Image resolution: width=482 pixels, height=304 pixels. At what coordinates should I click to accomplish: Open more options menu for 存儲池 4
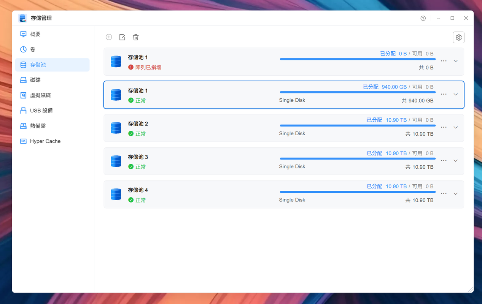tap(444, 194)
